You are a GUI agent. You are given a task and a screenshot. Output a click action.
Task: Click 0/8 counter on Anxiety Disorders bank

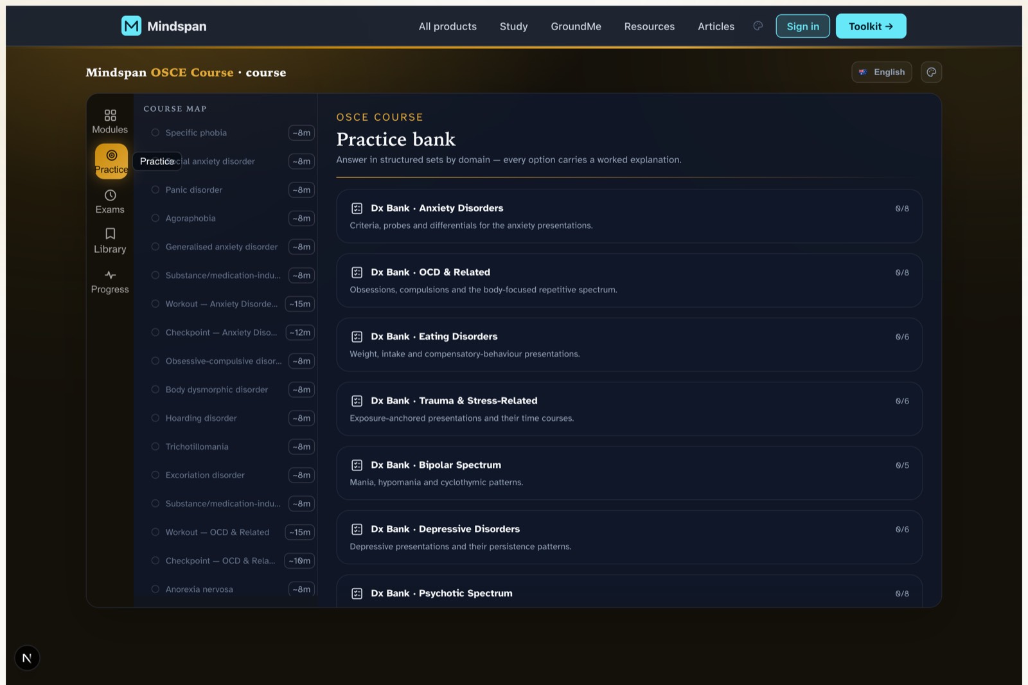coord(902,208)
